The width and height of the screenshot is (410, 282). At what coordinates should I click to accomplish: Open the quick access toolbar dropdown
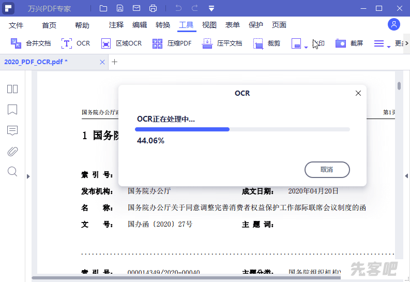[211, 8]
